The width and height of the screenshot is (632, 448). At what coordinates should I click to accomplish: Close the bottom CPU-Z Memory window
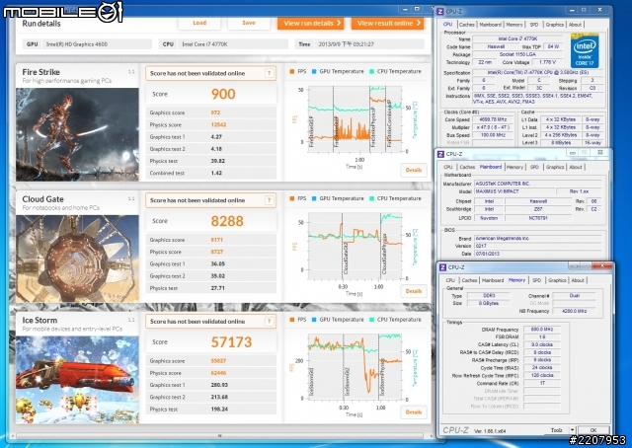602,265
